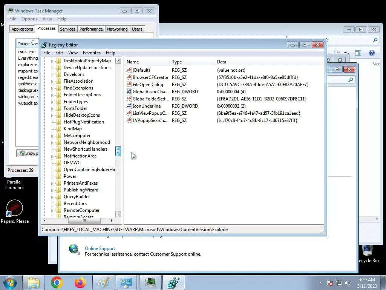Expand the DesktopIniPropertyMap key

52,61
